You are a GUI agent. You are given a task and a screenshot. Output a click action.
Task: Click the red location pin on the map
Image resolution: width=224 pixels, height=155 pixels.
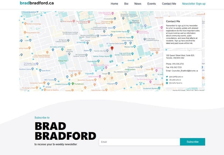click(x=112, y=48)
